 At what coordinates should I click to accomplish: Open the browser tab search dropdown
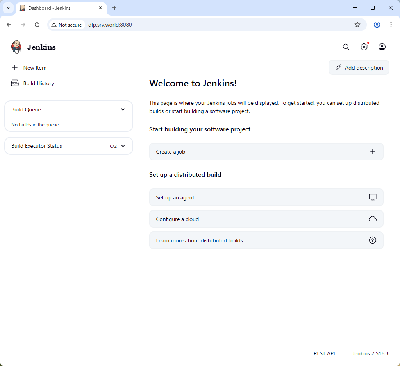[x=8, y=8]
